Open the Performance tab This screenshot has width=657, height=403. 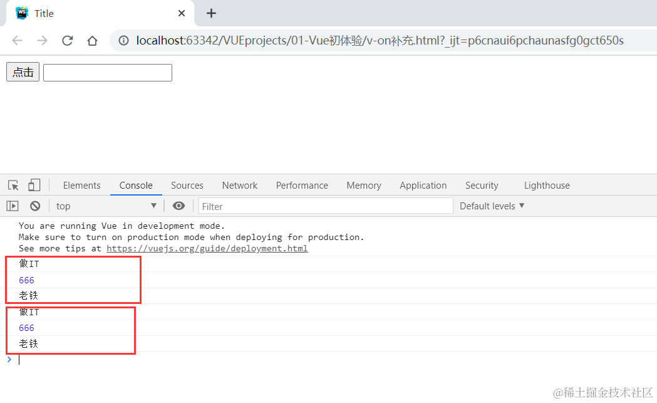[x=302, y=186]
